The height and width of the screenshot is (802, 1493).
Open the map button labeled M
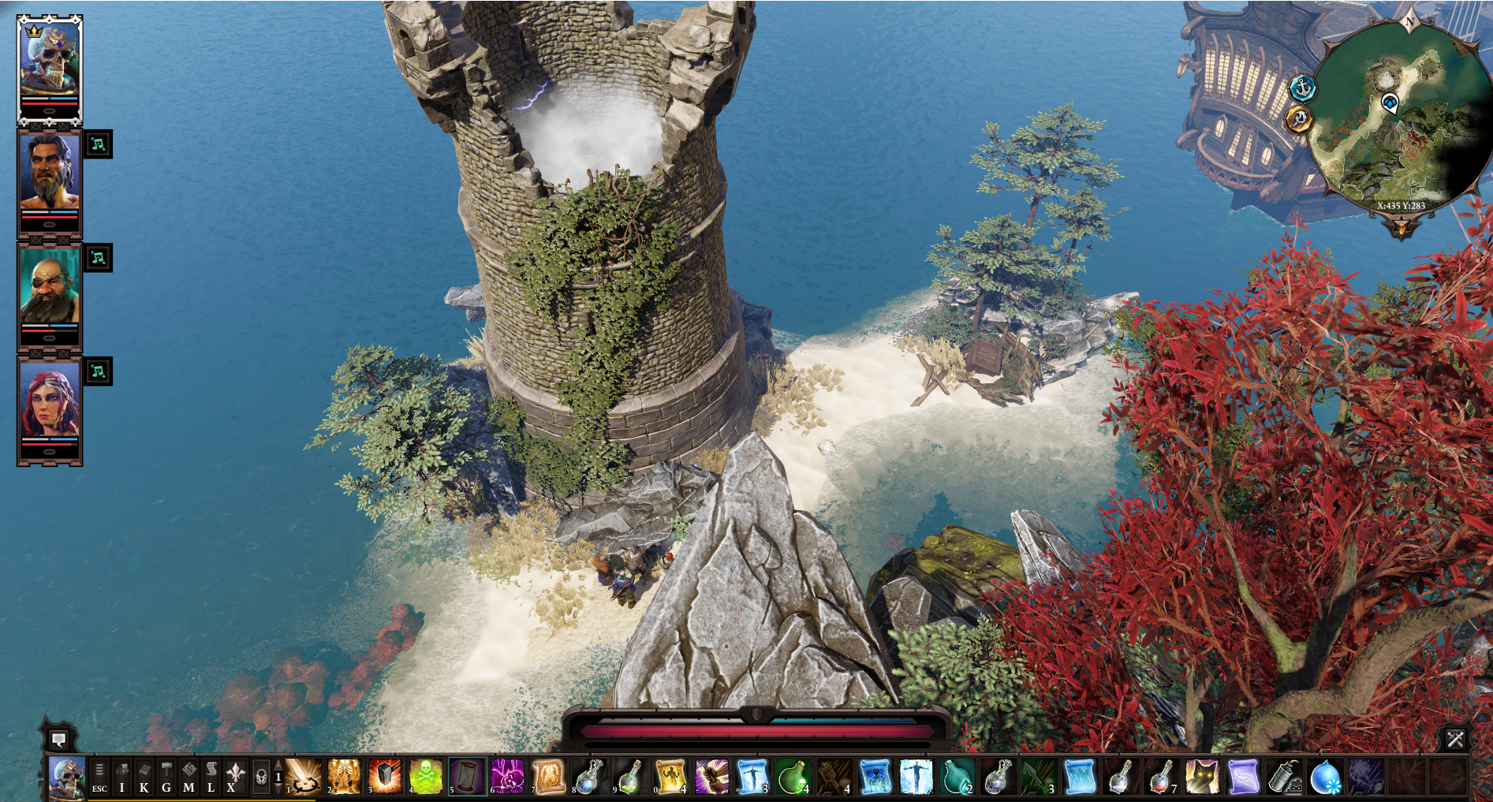(188, 777)
